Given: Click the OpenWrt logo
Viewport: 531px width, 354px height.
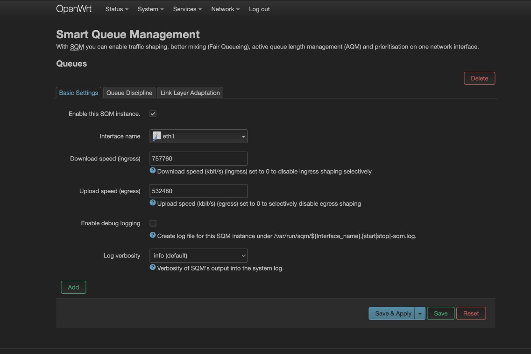Looking at the screenshot, I should [x=74, y=9].
